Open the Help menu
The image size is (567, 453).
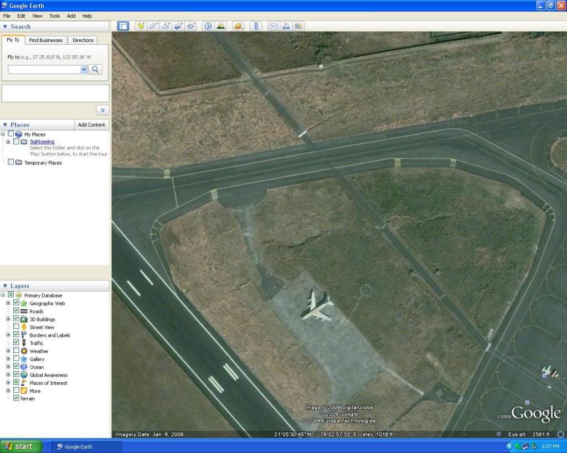[87, 16]
